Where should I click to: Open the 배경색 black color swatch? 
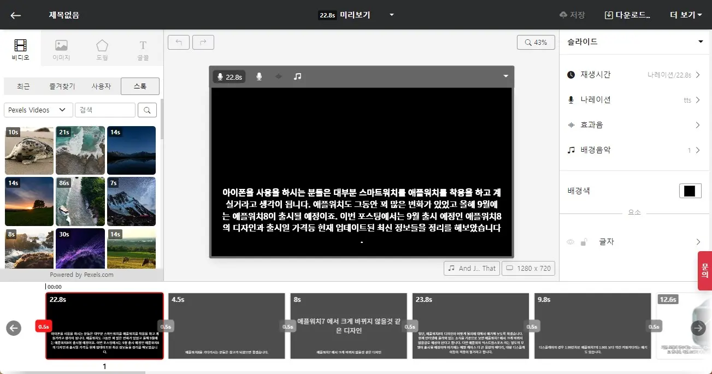690,191
